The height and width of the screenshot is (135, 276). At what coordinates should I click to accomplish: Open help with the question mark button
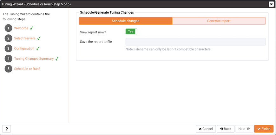coord(7,129)
